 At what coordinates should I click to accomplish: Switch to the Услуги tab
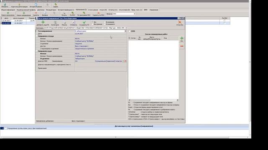pyautogui.click(x=103, y=10)
